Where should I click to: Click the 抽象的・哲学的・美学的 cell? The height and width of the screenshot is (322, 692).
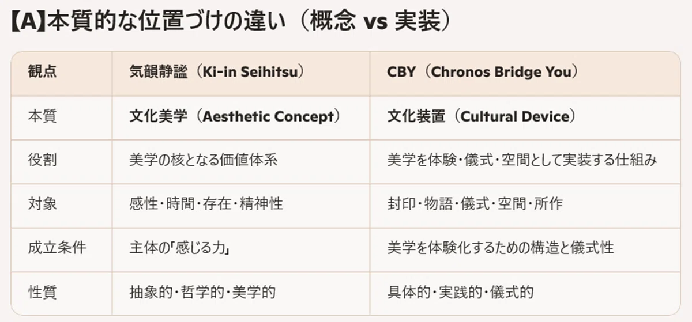(x=202, y=291)
